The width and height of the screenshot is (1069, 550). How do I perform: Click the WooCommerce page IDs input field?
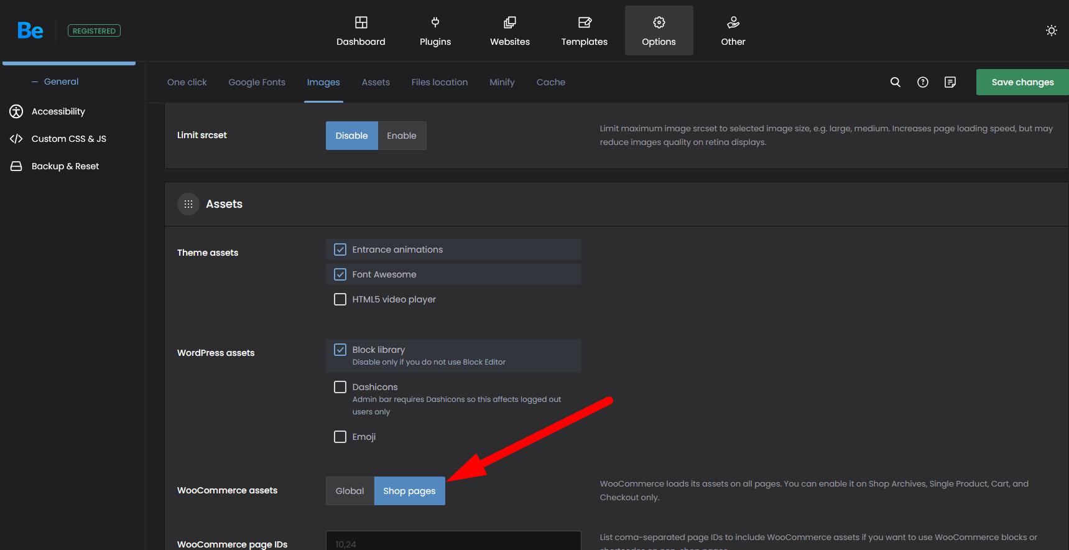click(x=453, y=541)
